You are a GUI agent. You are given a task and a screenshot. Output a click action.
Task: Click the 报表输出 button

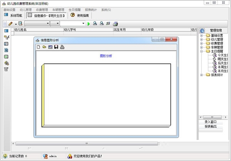211,127
